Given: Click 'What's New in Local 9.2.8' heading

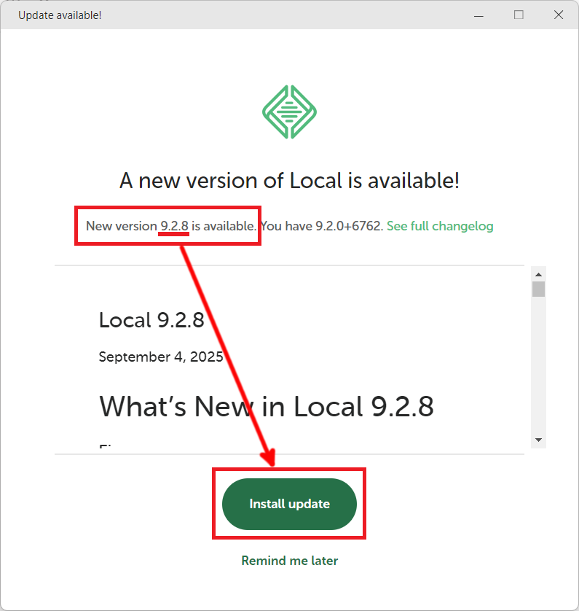Looking at the screenshot, I should coord(266,406).
